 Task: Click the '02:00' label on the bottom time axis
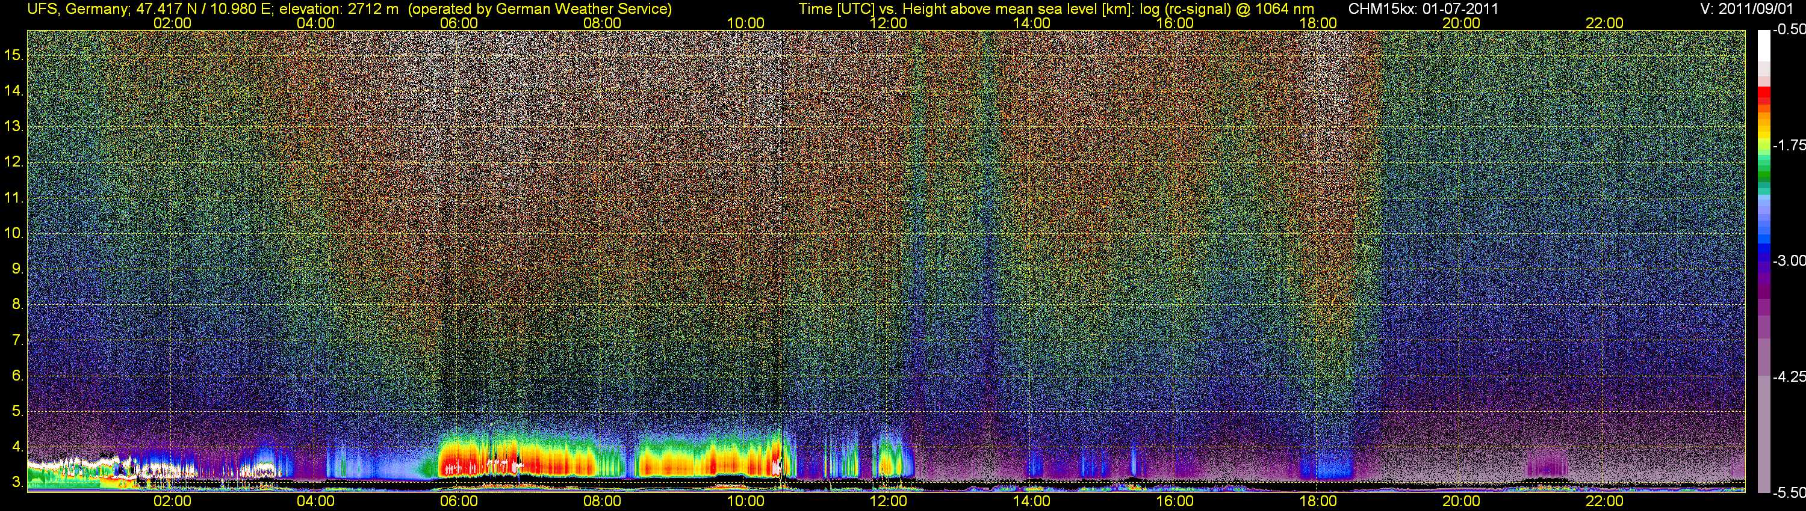coord(172,501)
